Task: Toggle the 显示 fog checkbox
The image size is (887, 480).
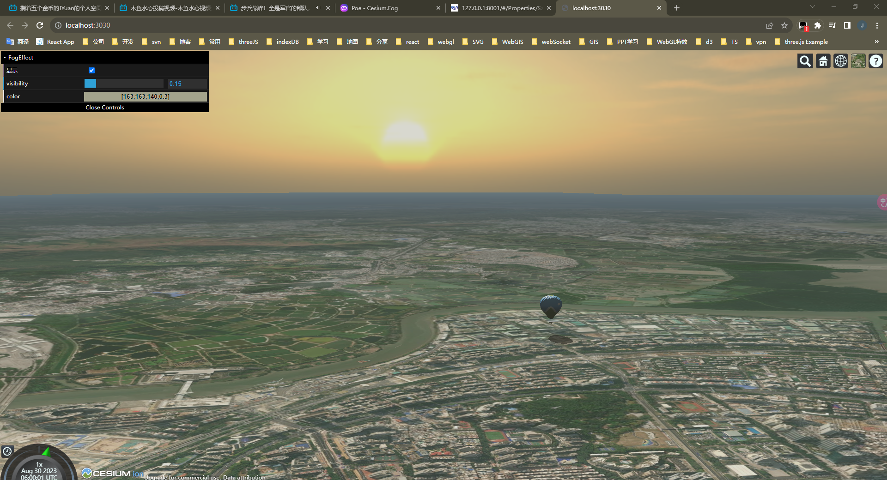Action: [x=91, y=70]
